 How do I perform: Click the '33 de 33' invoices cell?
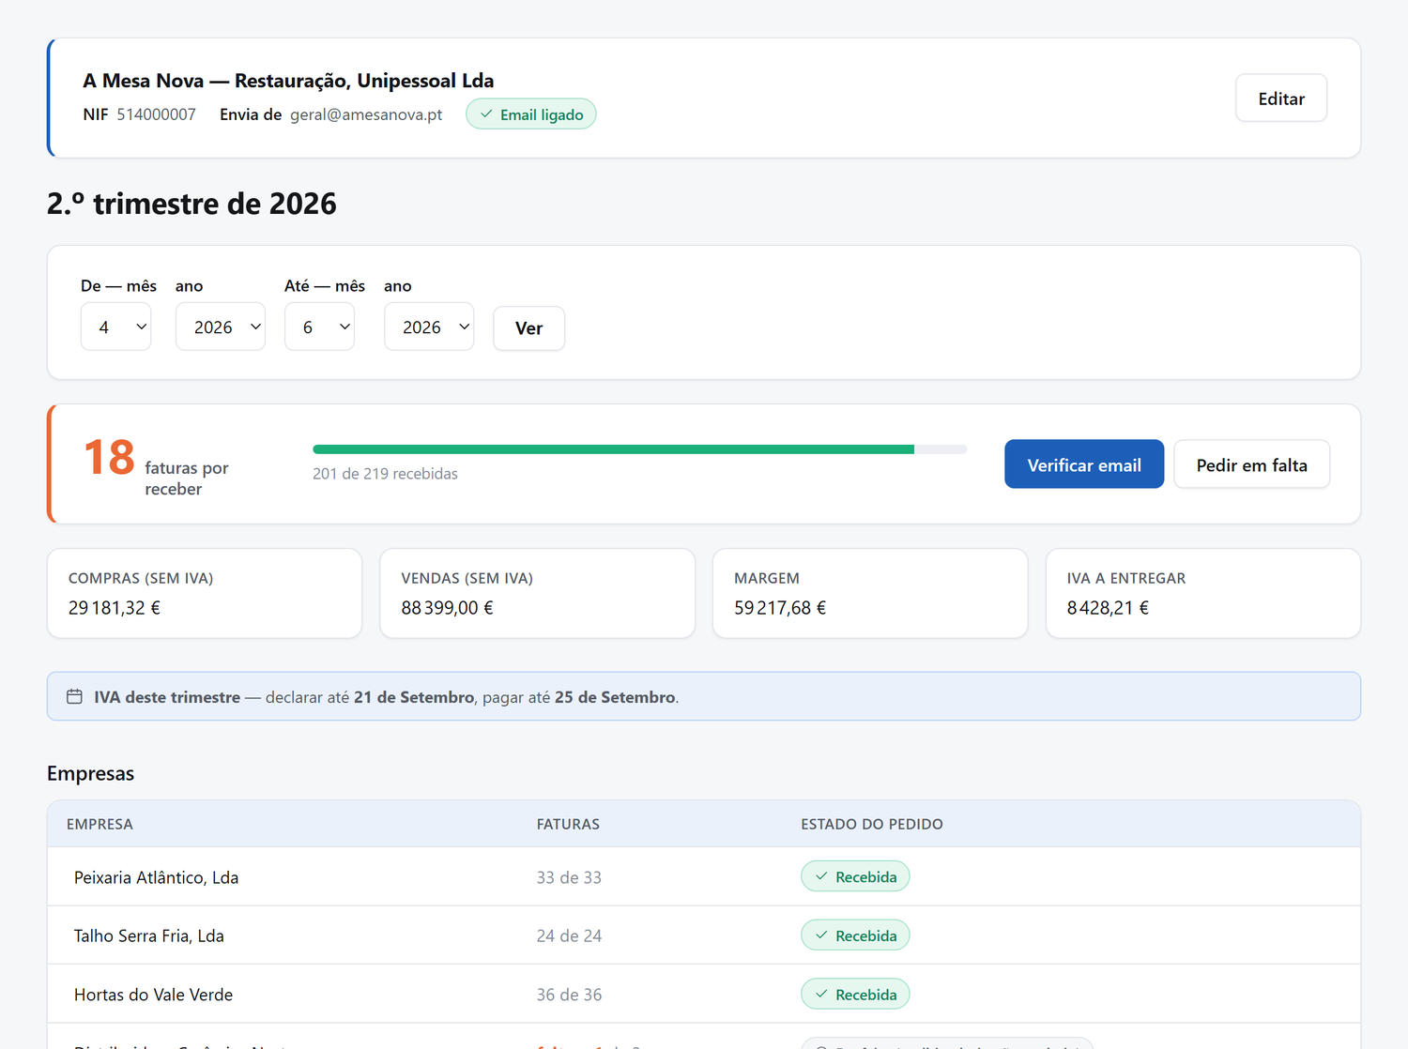569,877
